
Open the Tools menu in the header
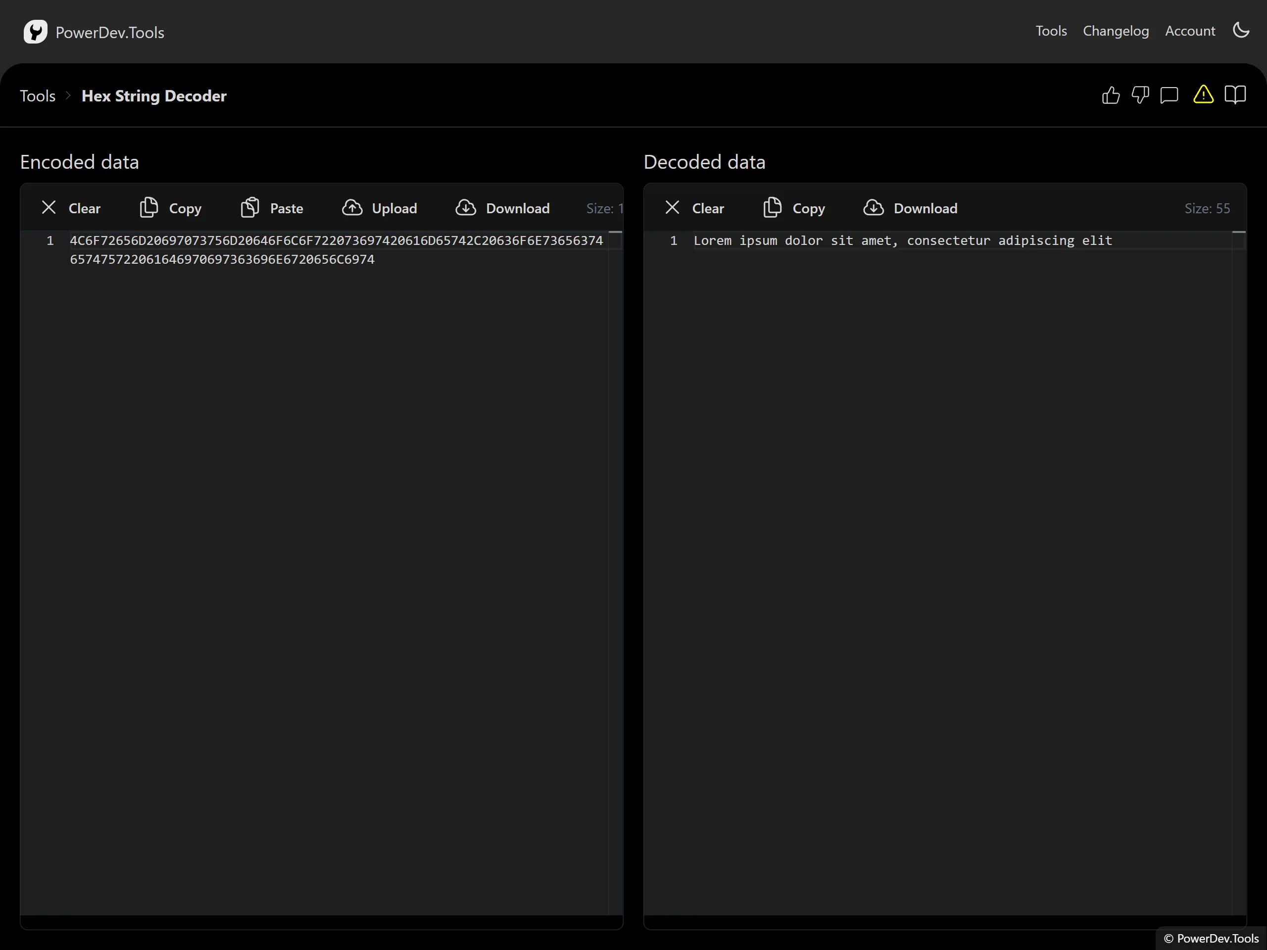1051,31
